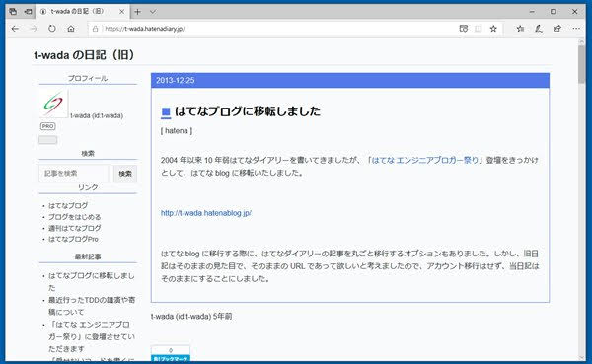The image size is (592, 364).
Task: Open the 週刊はてなブログ sidebar link
Action: click(x=74, y=228)
